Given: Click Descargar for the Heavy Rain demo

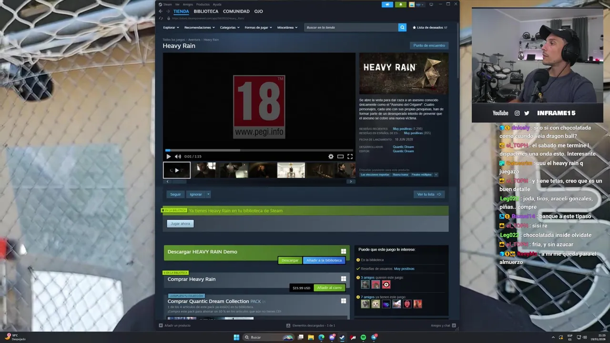Looking at the screenshot, I should point(290,260).
